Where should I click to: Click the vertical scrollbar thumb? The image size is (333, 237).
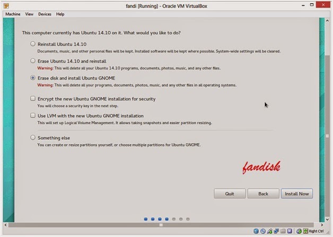pos(327,136)
